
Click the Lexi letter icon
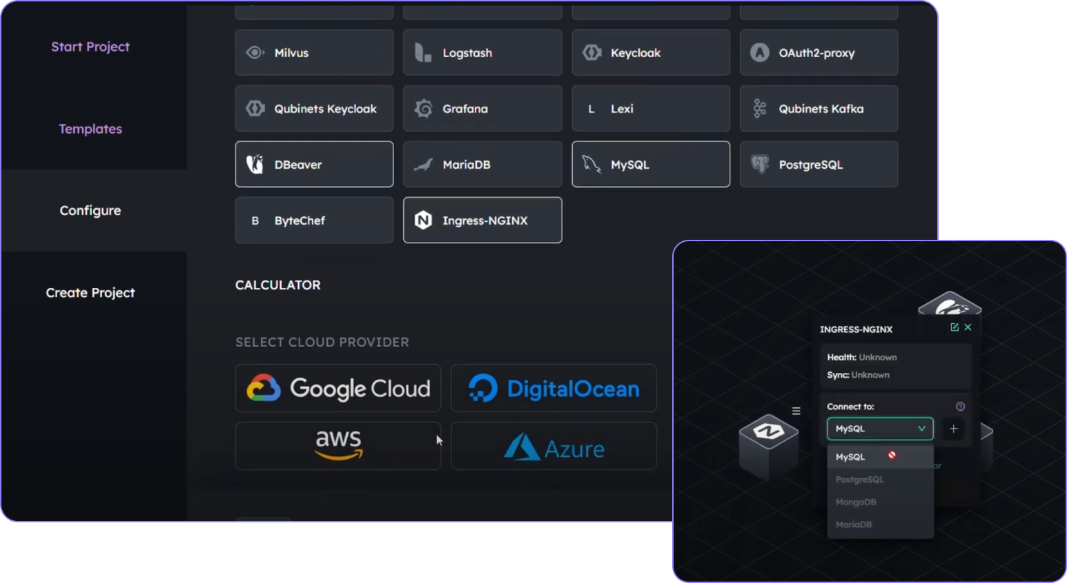(x=591, y=109)
